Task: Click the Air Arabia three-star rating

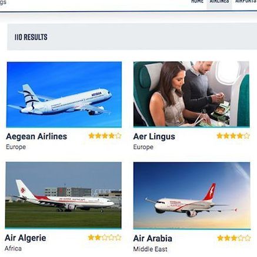Action: tap(234, 238)
